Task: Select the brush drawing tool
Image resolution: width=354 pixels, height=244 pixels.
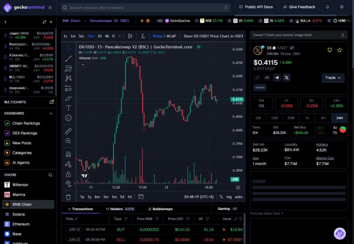Action: (68, 98)
